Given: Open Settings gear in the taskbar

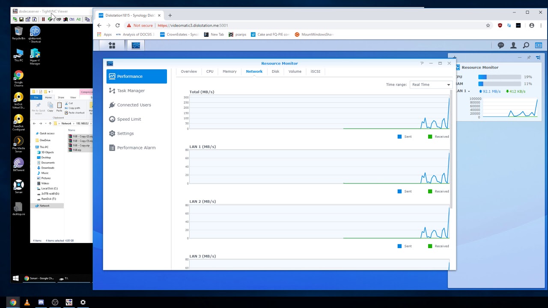Looking at the screenshot, I should click(x=83, y=302).
